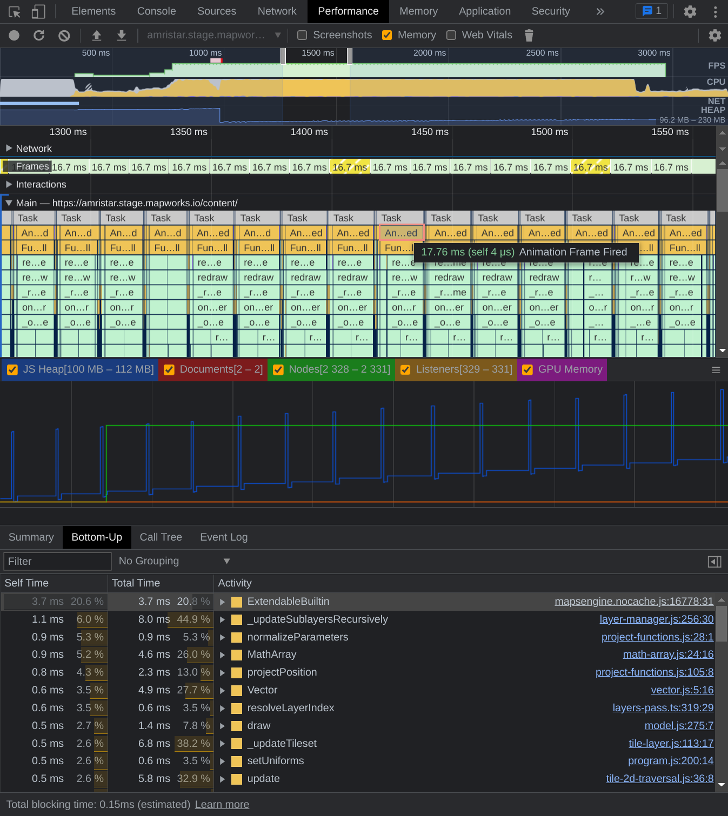Open the Event Log tab
This screenshot has width=728, height=816.
[224, 537]
